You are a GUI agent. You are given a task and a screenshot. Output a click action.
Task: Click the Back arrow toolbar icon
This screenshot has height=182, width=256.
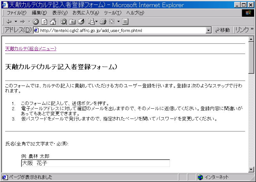point(9,22)
